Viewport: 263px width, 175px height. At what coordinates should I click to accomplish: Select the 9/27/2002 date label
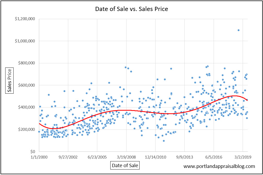click(68, 157)
